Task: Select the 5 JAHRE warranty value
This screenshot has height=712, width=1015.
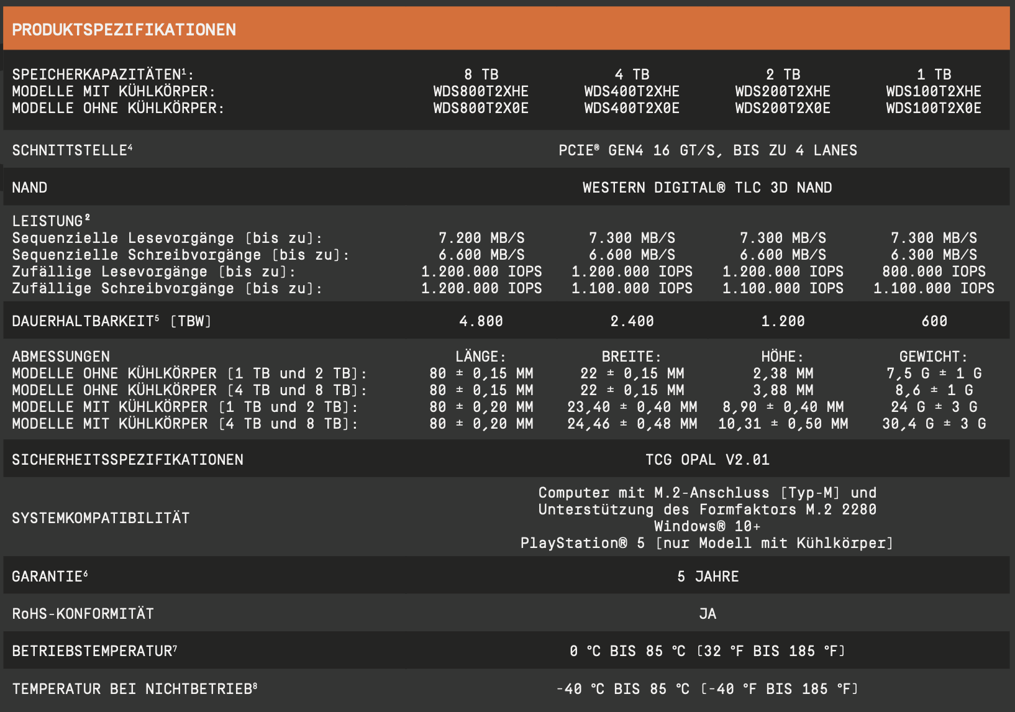Action: (x=708, y=577)
